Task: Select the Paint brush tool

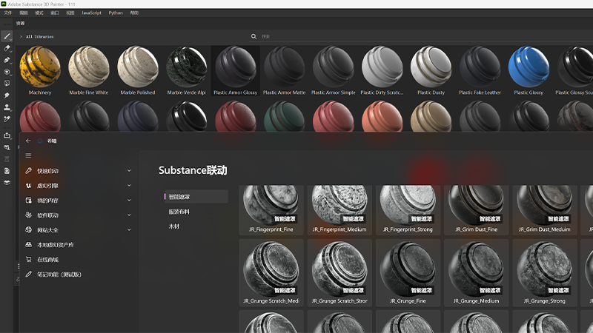Action: pos(7,36)
